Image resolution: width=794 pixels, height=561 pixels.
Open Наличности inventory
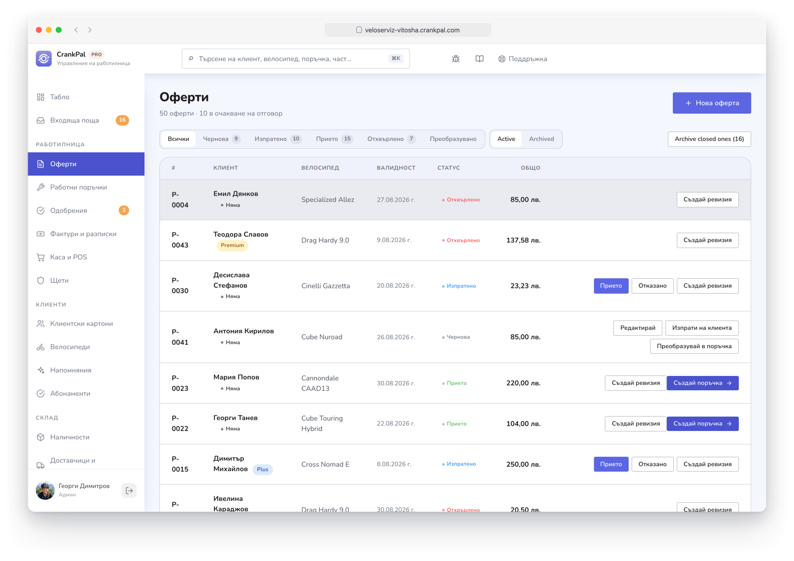86,437
